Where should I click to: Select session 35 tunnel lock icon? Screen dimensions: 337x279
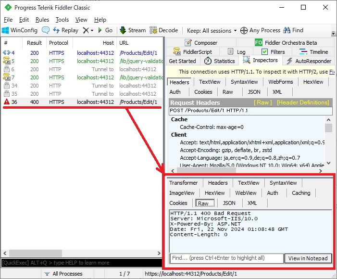click(x=7, y=93)
